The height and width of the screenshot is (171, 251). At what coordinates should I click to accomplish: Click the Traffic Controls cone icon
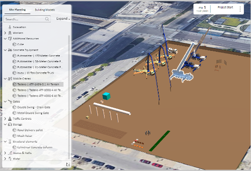[x=10, y=119]
